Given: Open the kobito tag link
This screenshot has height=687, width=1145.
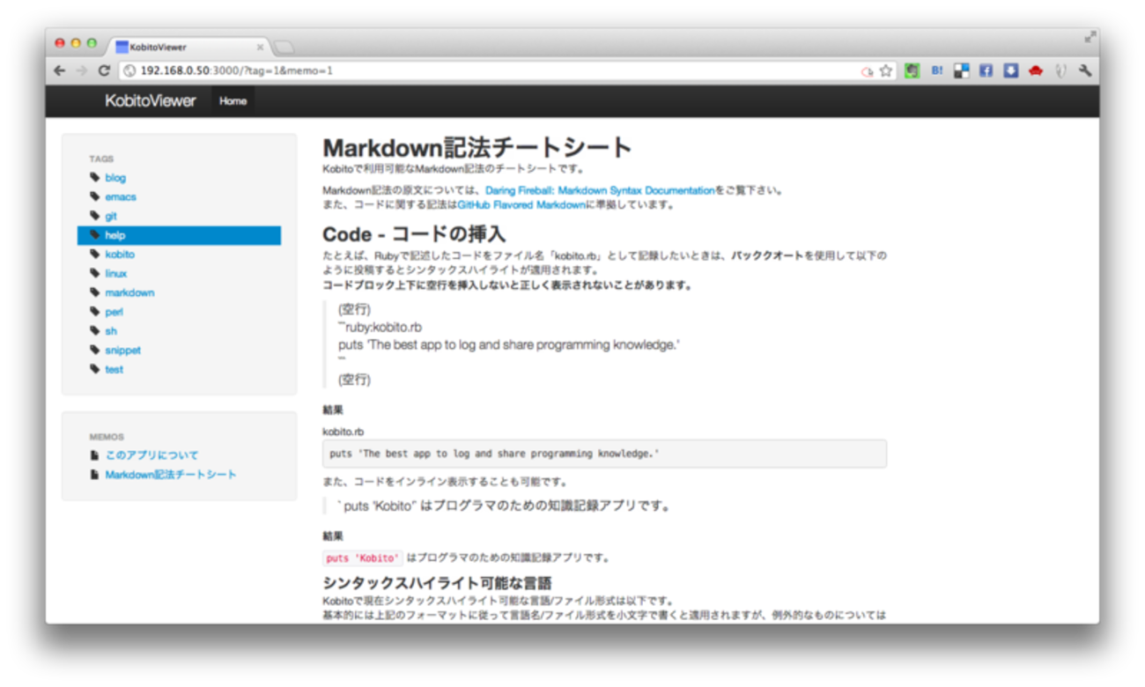Looking at the screenshot, I should coord(120,255).
